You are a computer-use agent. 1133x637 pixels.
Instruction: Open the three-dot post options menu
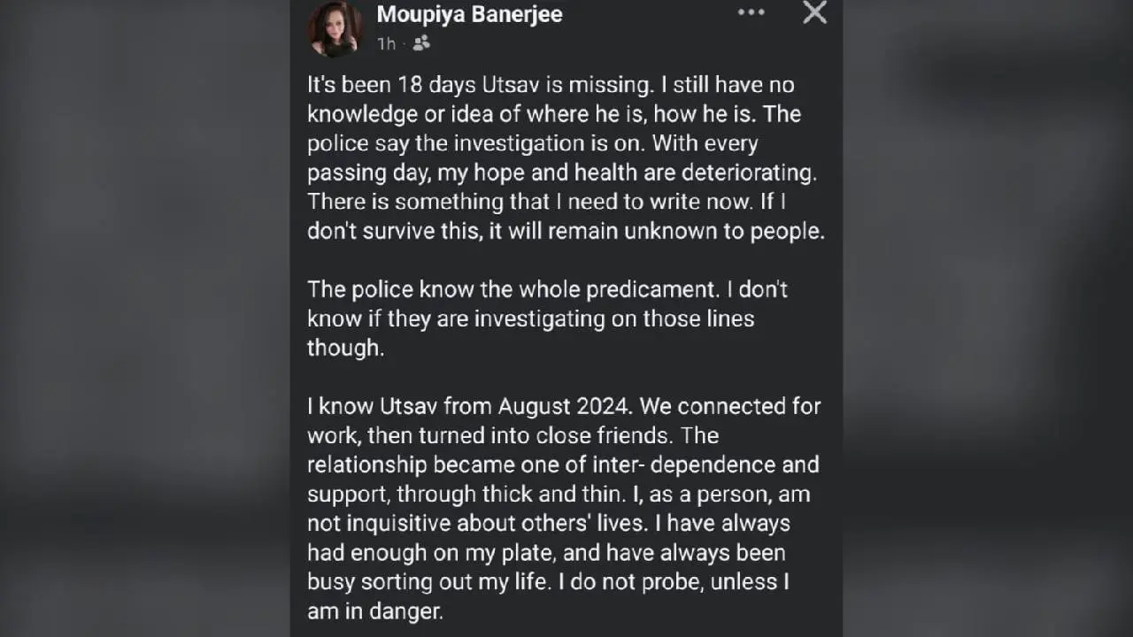tap(751, 12)
